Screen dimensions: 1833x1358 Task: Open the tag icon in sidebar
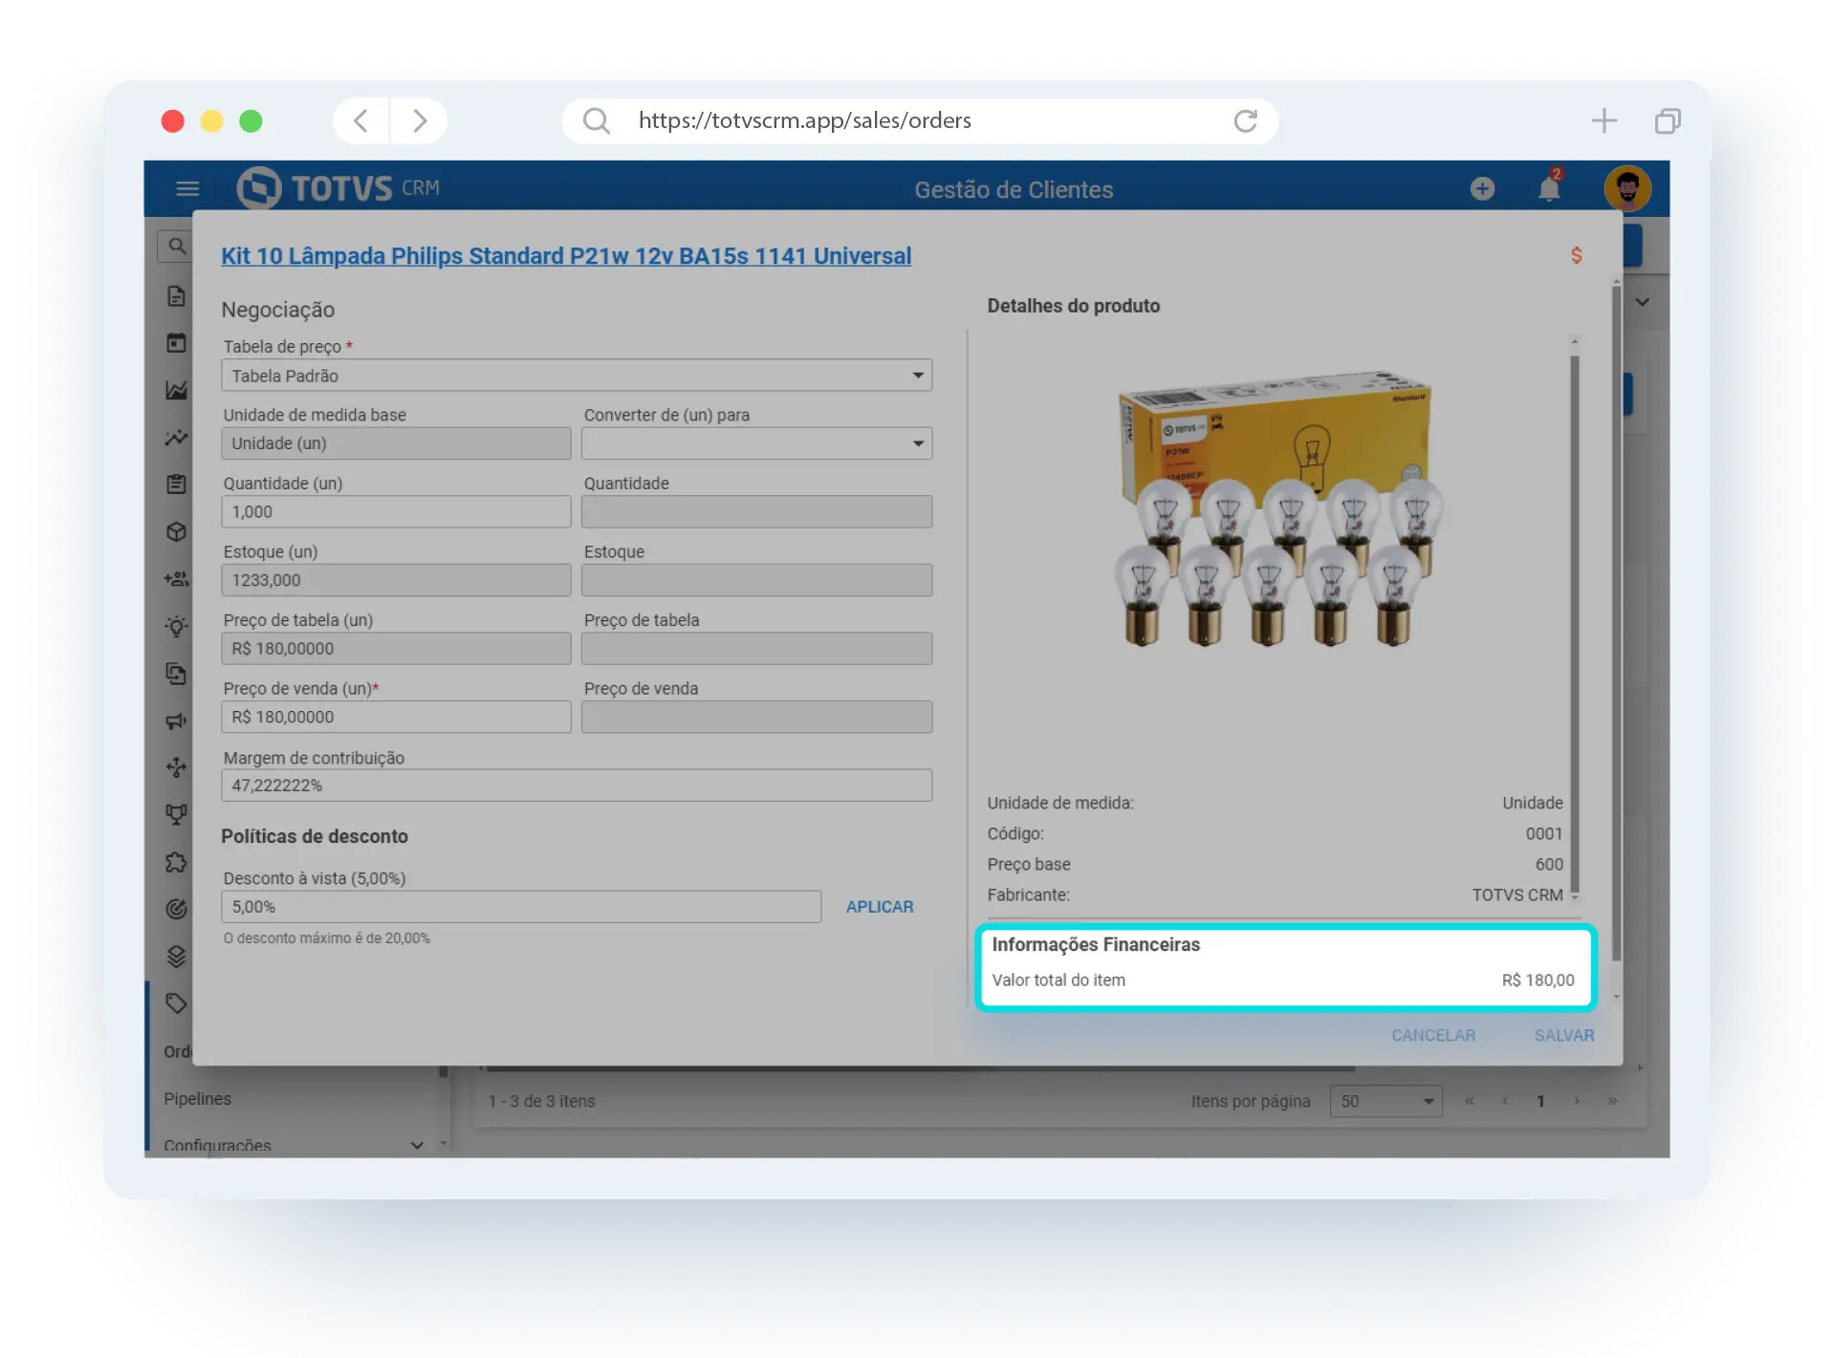click(x=176, y=1002)
